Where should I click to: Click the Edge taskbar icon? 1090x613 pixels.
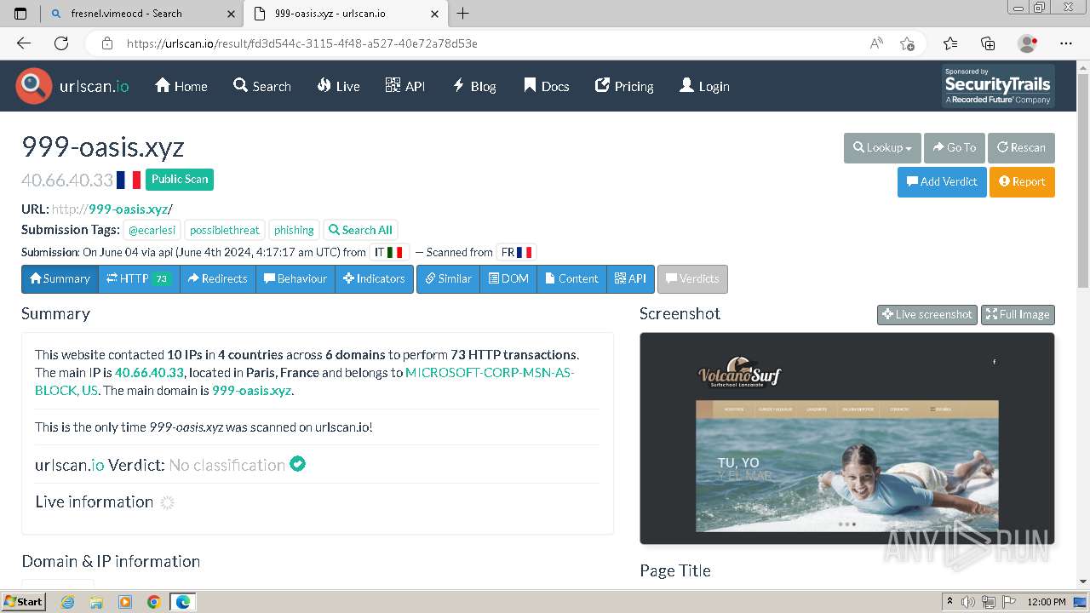pyautogui.click(x=183, y=602)
